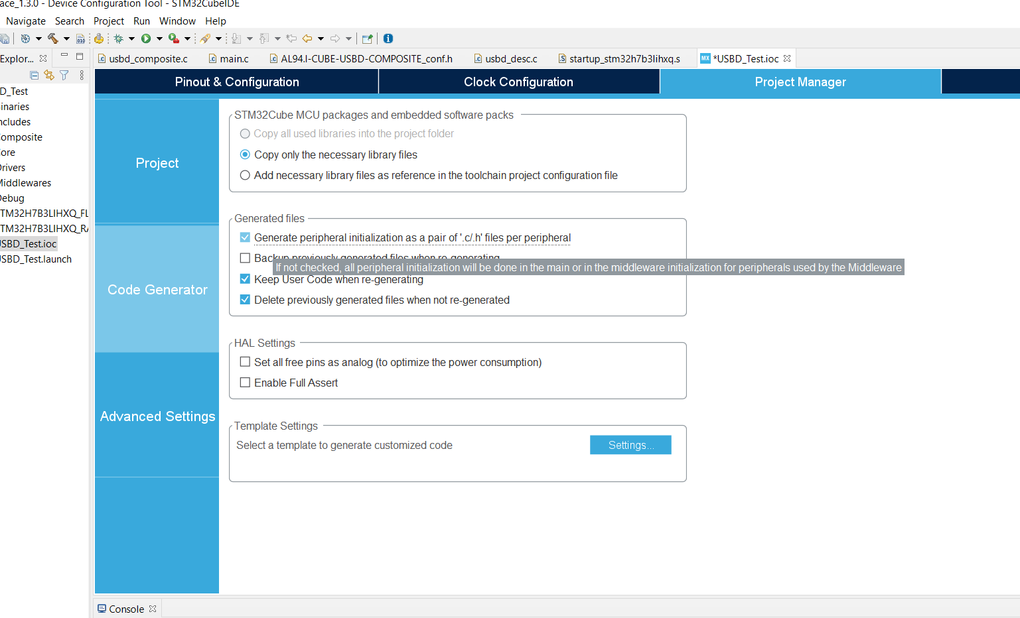
Task: Open the usbd_desc.c editor tab
Action: click(x=506, y=58)
